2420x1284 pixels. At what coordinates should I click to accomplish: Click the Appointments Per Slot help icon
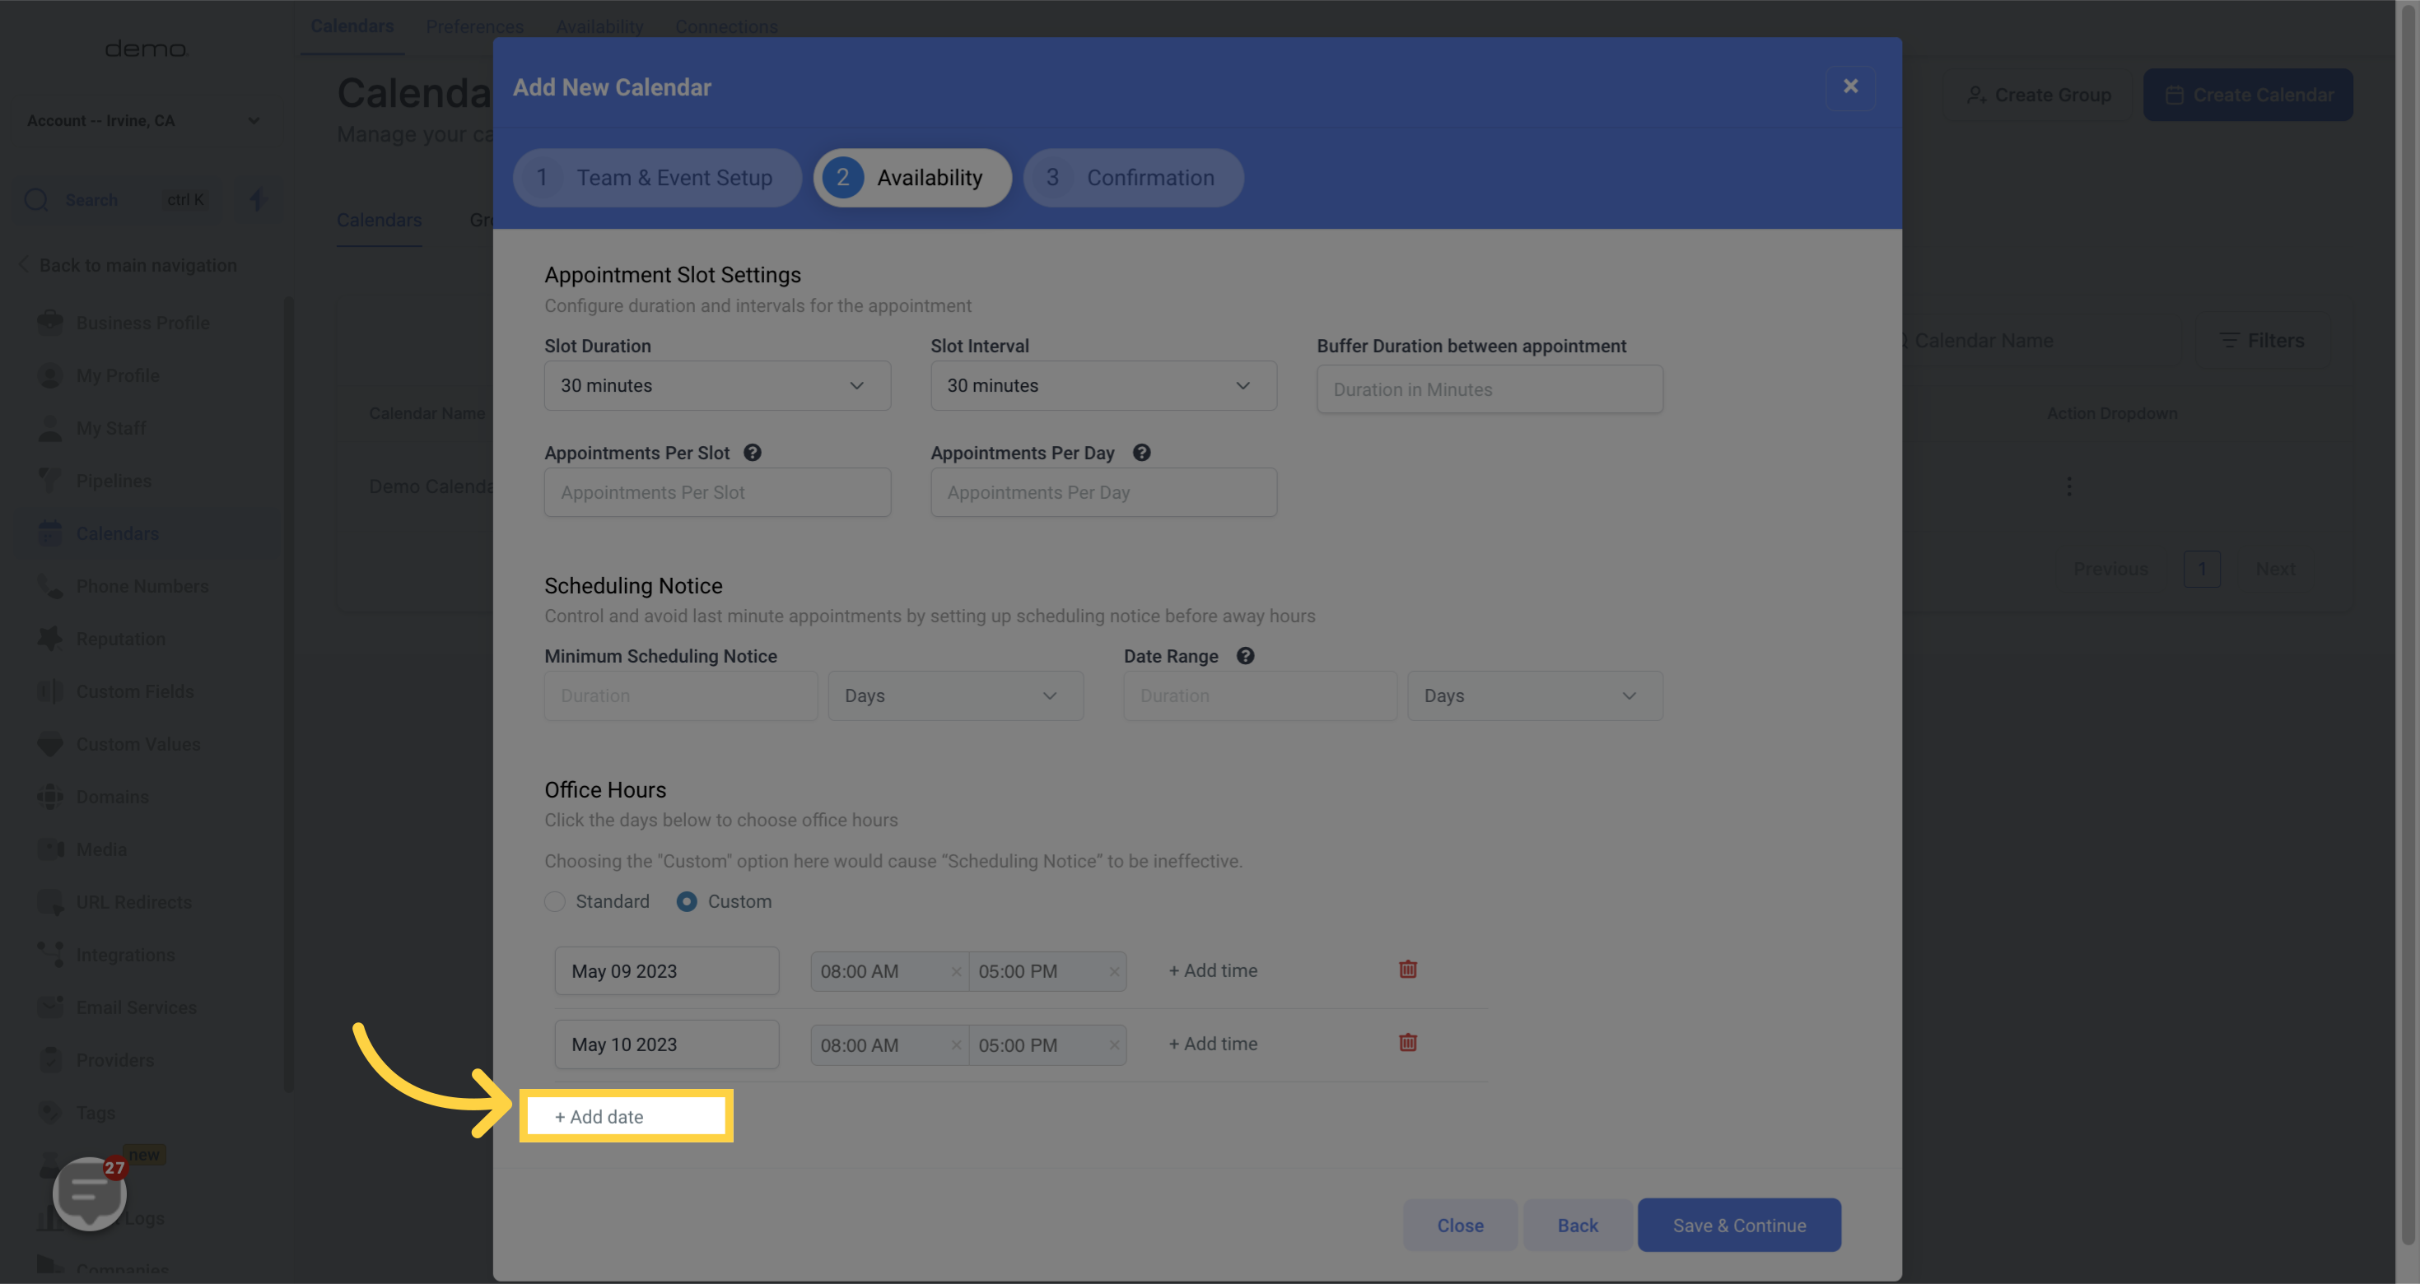coord(752,453)
